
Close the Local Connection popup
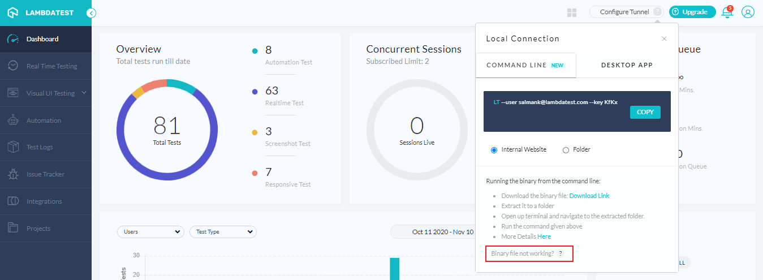click(664, 39)
